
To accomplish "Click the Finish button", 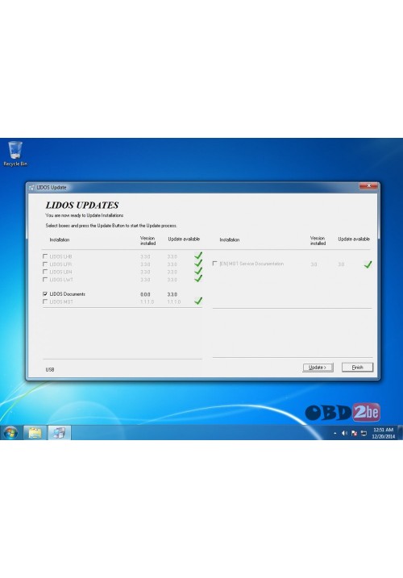I will coord(357,367).
